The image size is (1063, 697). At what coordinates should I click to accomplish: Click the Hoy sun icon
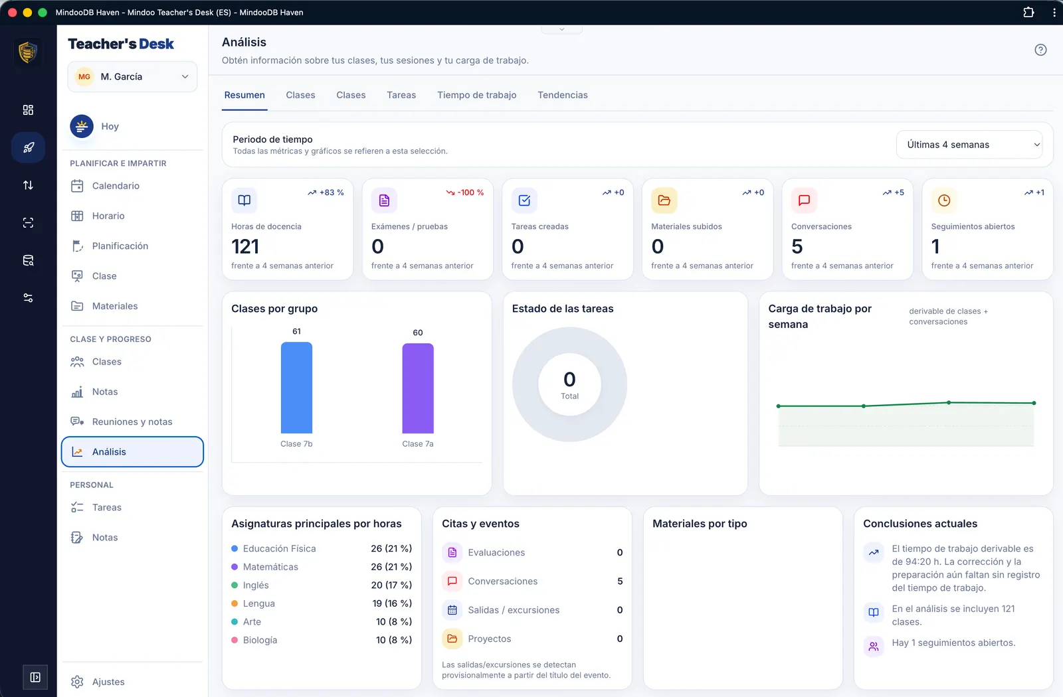[x=82, y=126]
